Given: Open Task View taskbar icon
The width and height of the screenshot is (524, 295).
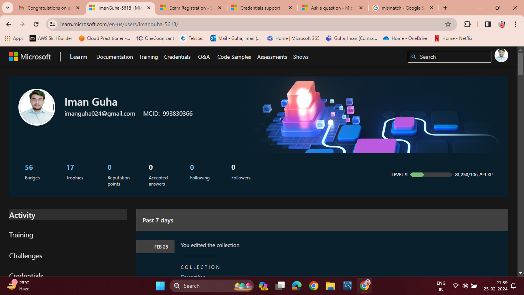Looking at the screenshot, I should click(x=280, y=286).
